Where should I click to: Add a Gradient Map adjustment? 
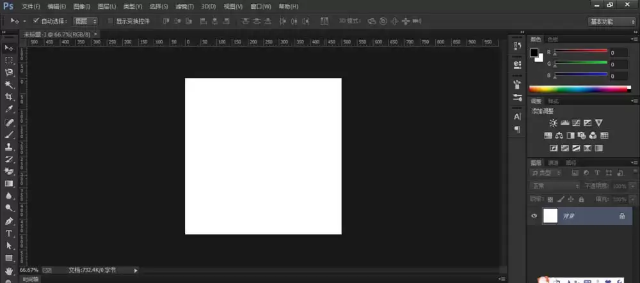tap(599, 148)
